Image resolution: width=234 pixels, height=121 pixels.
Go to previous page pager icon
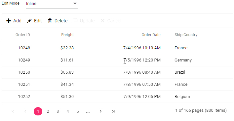pos(25,111)
